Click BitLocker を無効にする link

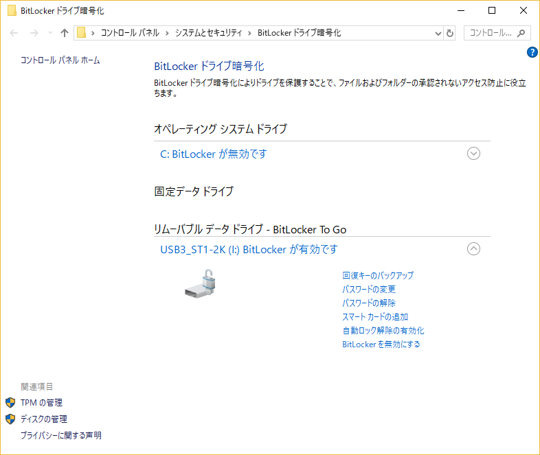(x=381, y=345)
